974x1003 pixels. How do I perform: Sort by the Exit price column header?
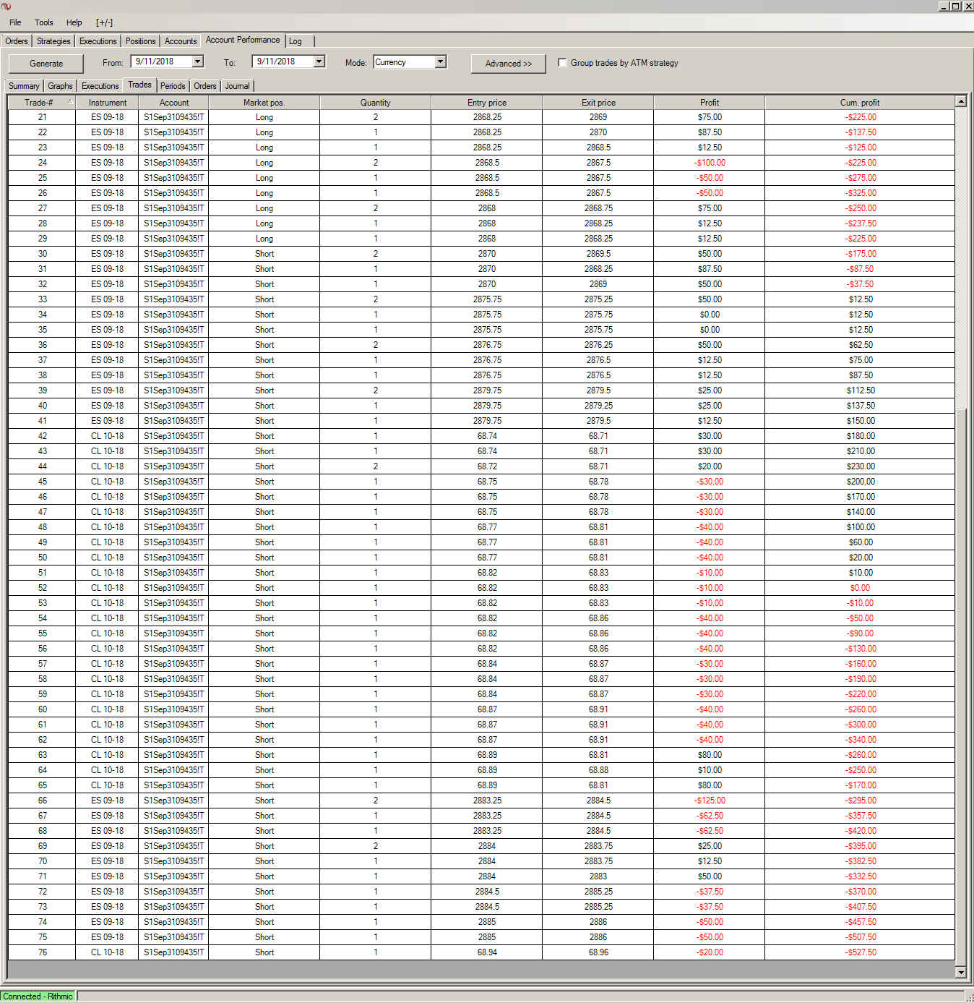598,103
